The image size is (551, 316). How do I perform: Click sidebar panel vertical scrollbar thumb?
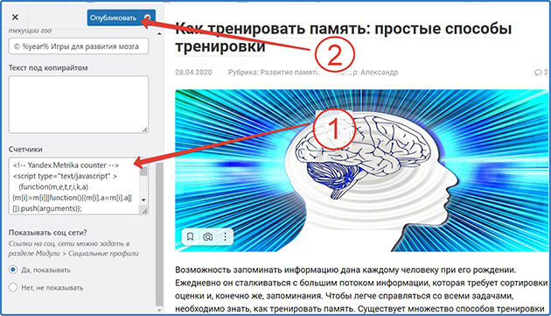point(159,234)
